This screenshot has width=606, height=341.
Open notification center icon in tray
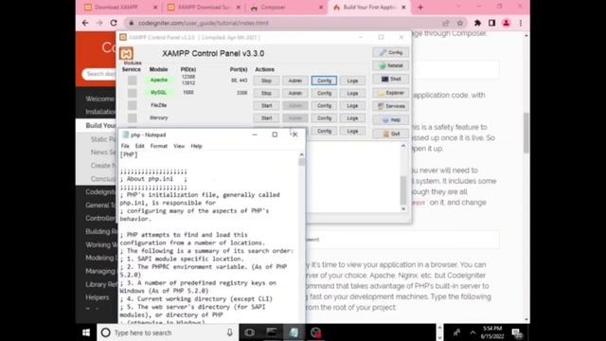click(517, 332)
